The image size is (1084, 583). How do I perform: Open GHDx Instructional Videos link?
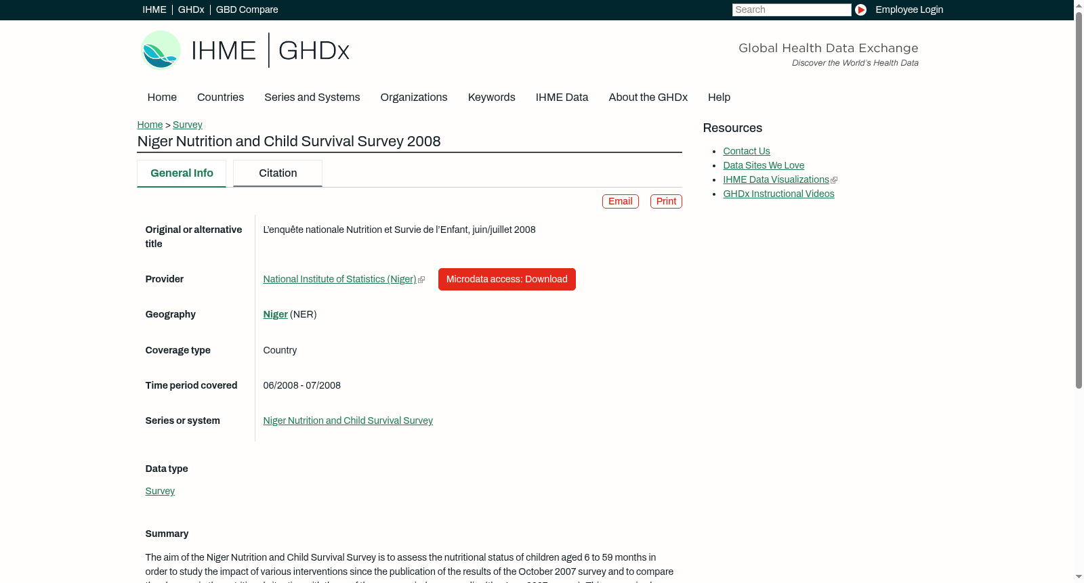point(778,194)
